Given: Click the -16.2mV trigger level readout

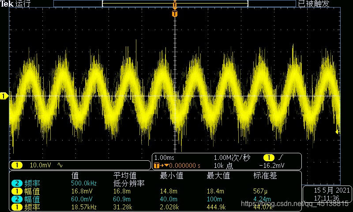Looking at the screenshot, I should [271, 166].
